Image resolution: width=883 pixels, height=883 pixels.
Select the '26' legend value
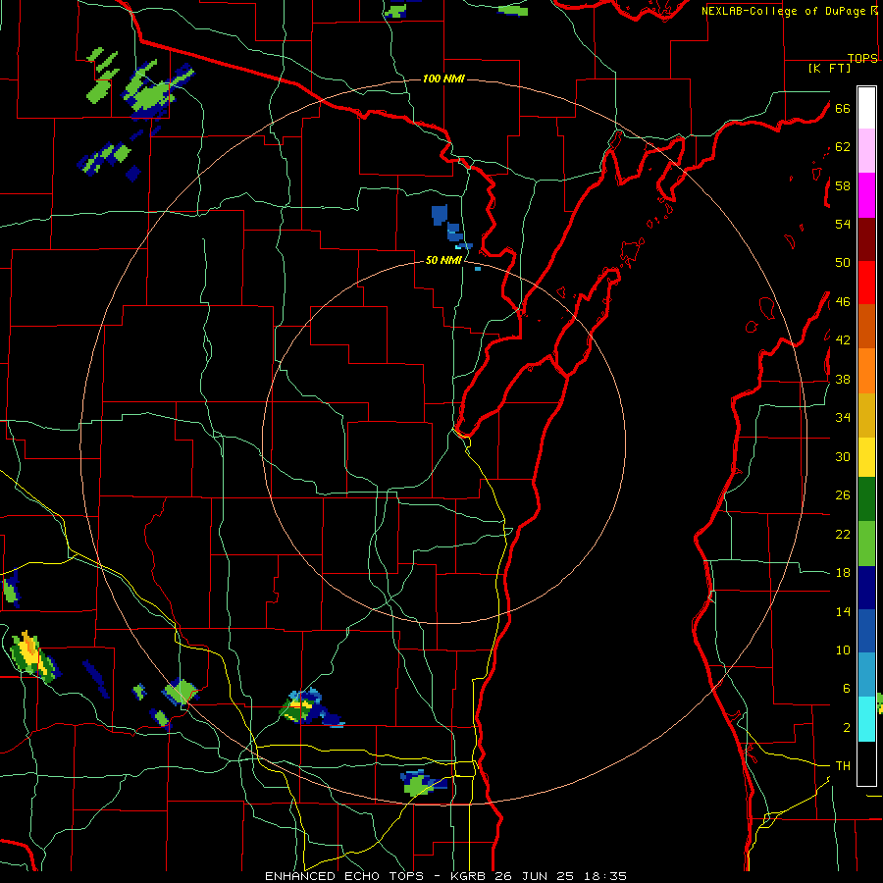[843, 495]
